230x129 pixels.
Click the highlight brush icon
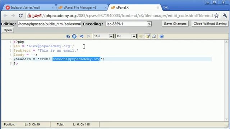(x=148, y=36)
